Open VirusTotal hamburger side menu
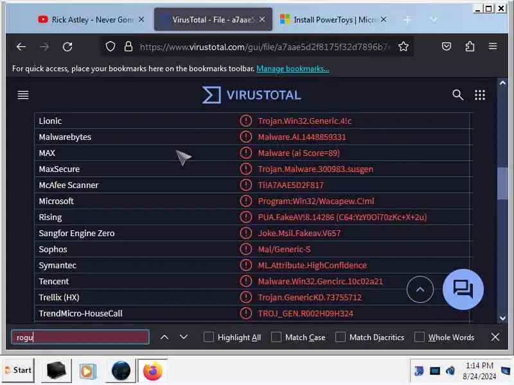 coord(23,95)
